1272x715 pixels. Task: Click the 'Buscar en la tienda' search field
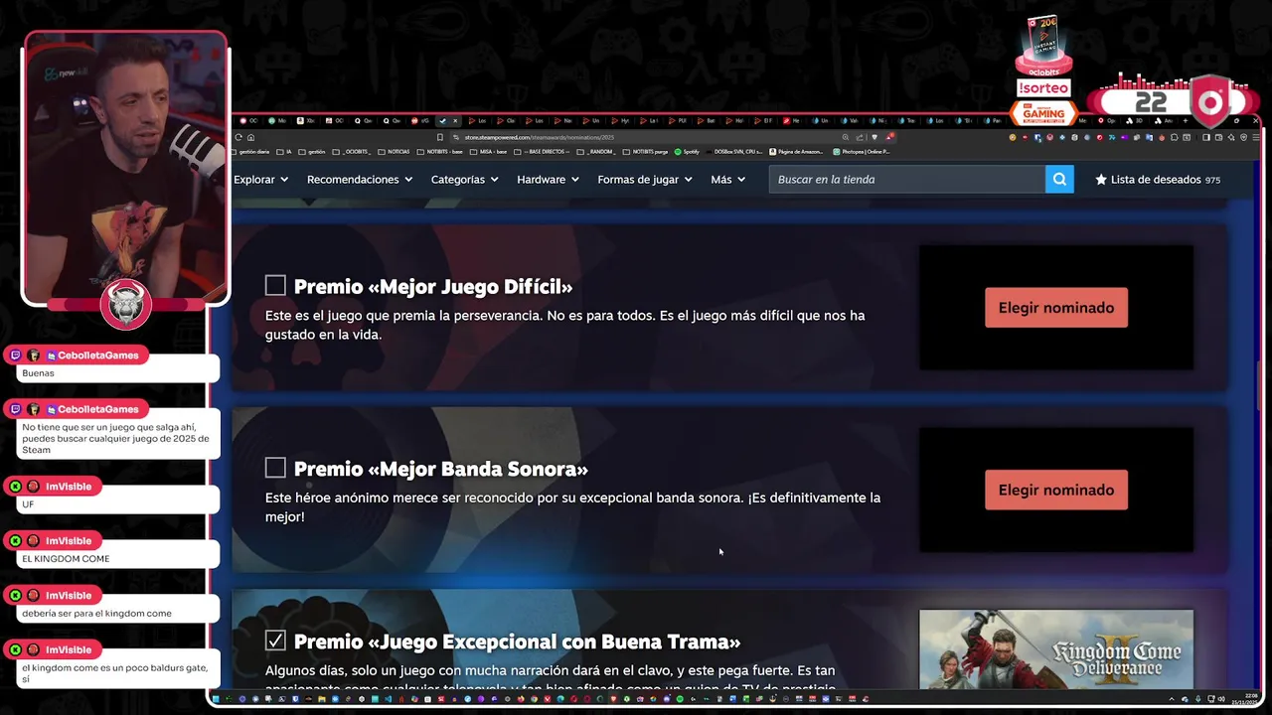pyautogui.click(x=906, y=180)
